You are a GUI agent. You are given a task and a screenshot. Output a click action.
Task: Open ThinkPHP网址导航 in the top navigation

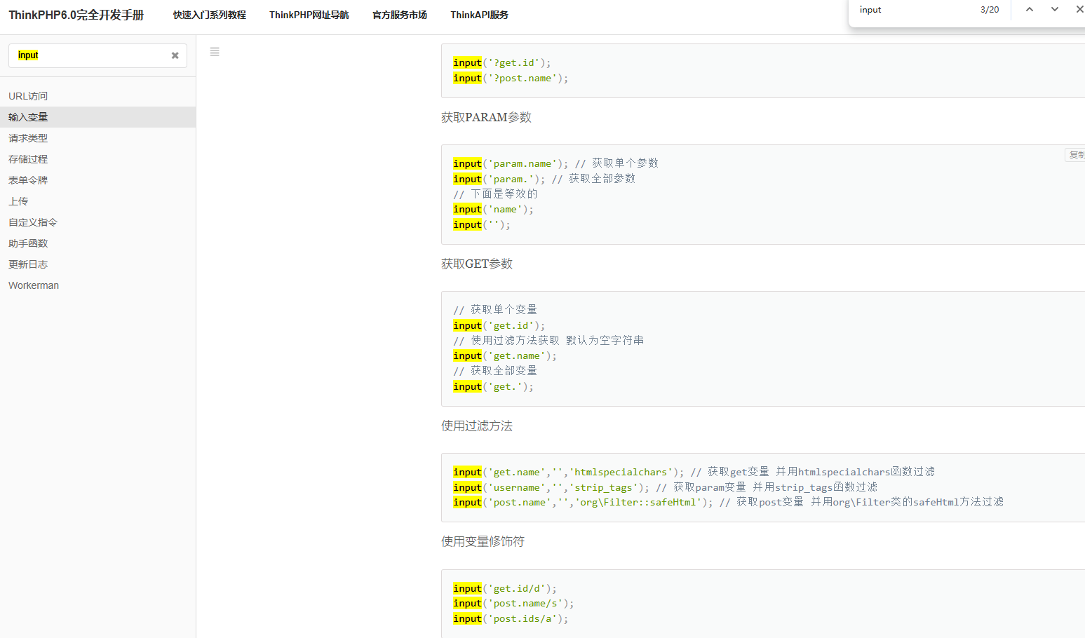(x=309, y=15)
